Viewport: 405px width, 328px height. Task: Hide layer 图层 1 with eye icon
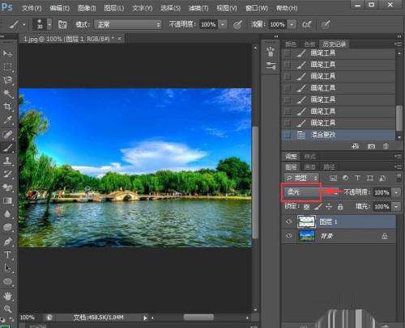289,221
